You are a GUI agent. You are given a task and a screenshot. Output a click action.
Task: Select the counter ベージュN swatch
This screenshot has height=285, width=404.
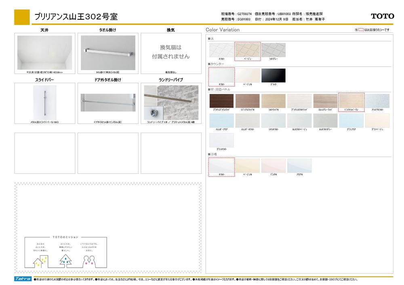[248, 75]
